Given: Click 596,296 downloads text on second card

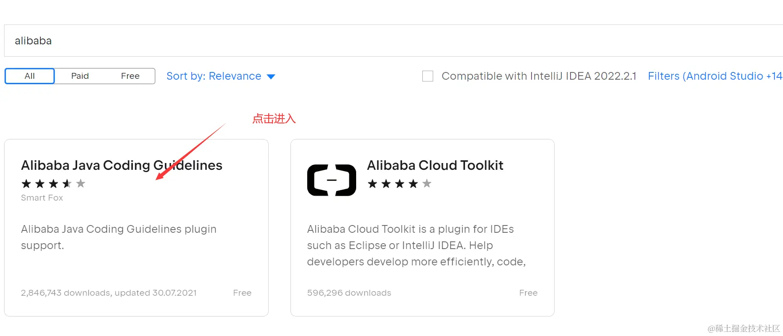Looking at the screenshot, I should click(349, 293).
